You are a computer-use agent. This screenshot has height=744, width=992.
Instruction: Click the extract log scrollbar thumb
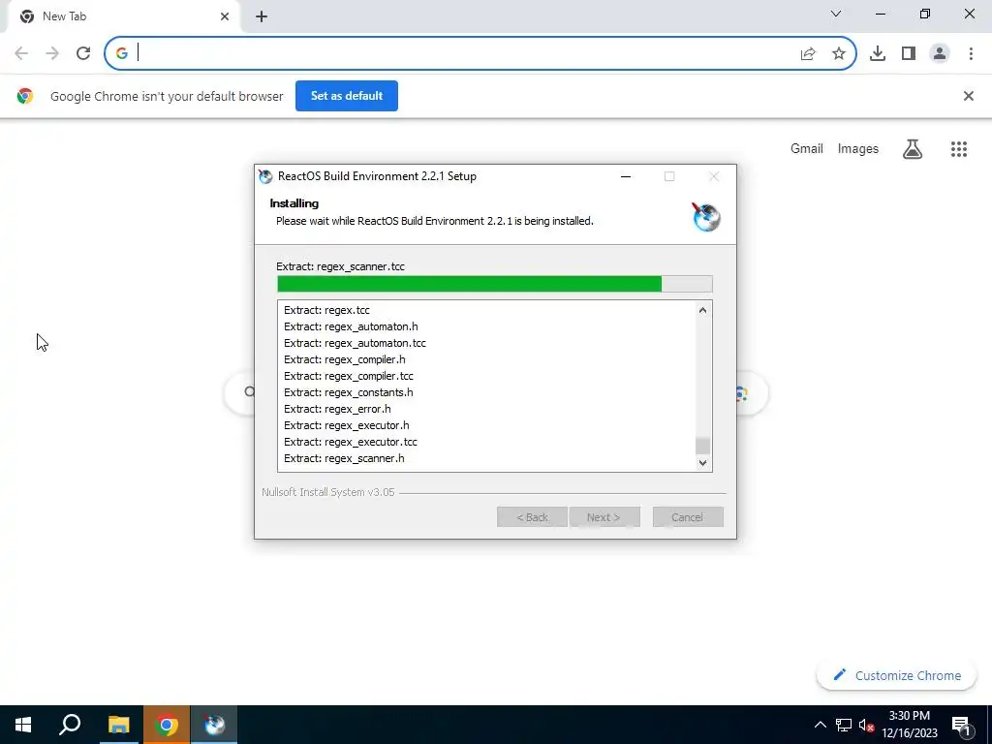[702, 446]
